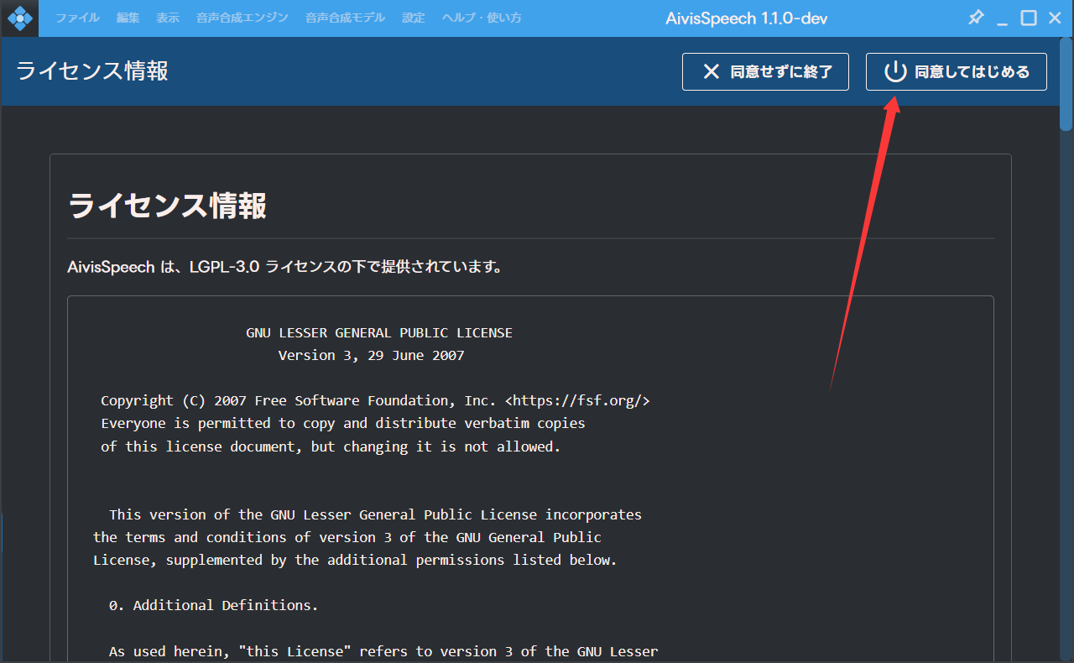Viewport: 1074px width, 663px height.
Task: Click the AivisSpeech 1.1.0-dev window title
Action: click(747, 18)
